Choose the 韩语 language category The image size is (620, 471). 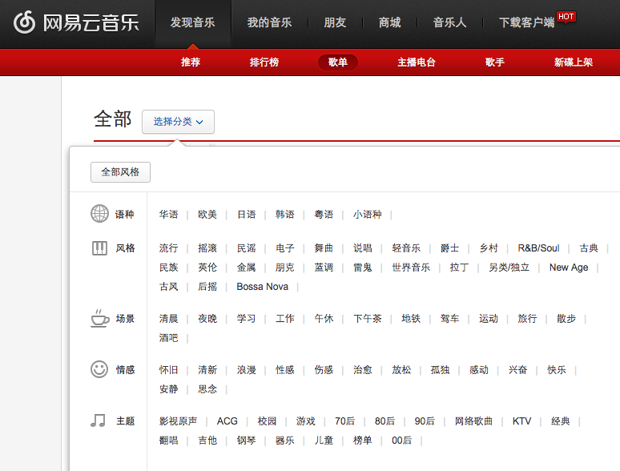coord(285,215)
